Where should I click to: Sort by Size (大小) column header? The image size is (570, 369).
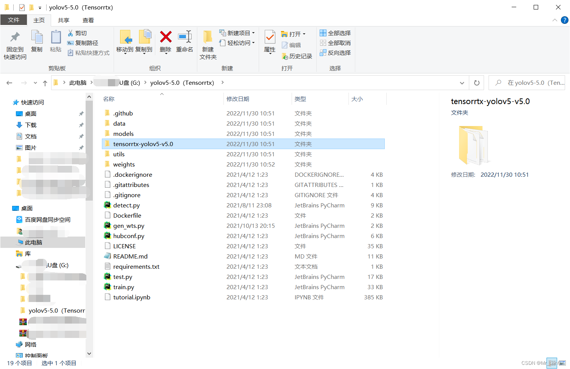[x=357, y=99]
